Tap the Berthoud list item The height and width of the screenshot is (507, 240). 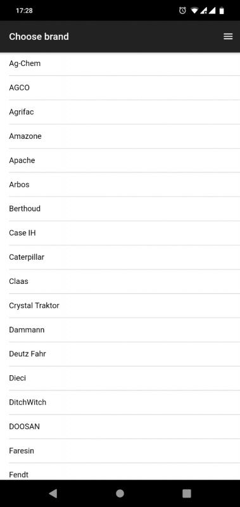pyautogui.click(x=120, y=209)
